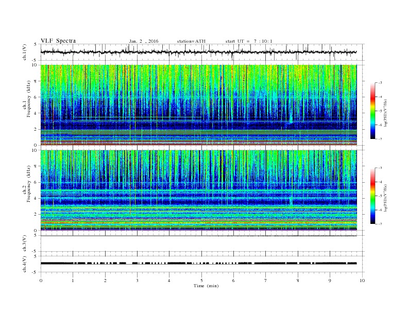Click time axis tick label "10"
Viewport: 408px width, 315px height.
pyautogui.click(x=362, y=281)
